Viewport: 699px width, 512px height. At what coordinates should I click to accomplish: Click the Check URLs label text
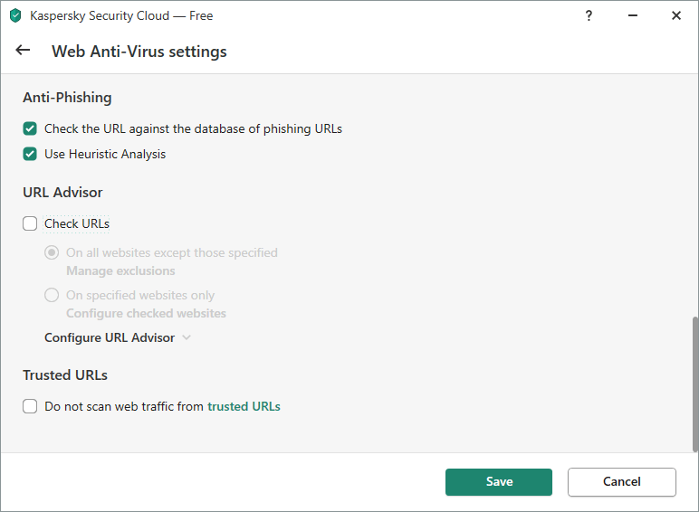77,223
